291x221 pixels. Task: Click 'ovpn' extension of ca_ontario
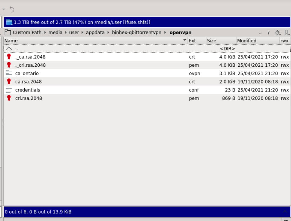[194, 73]
